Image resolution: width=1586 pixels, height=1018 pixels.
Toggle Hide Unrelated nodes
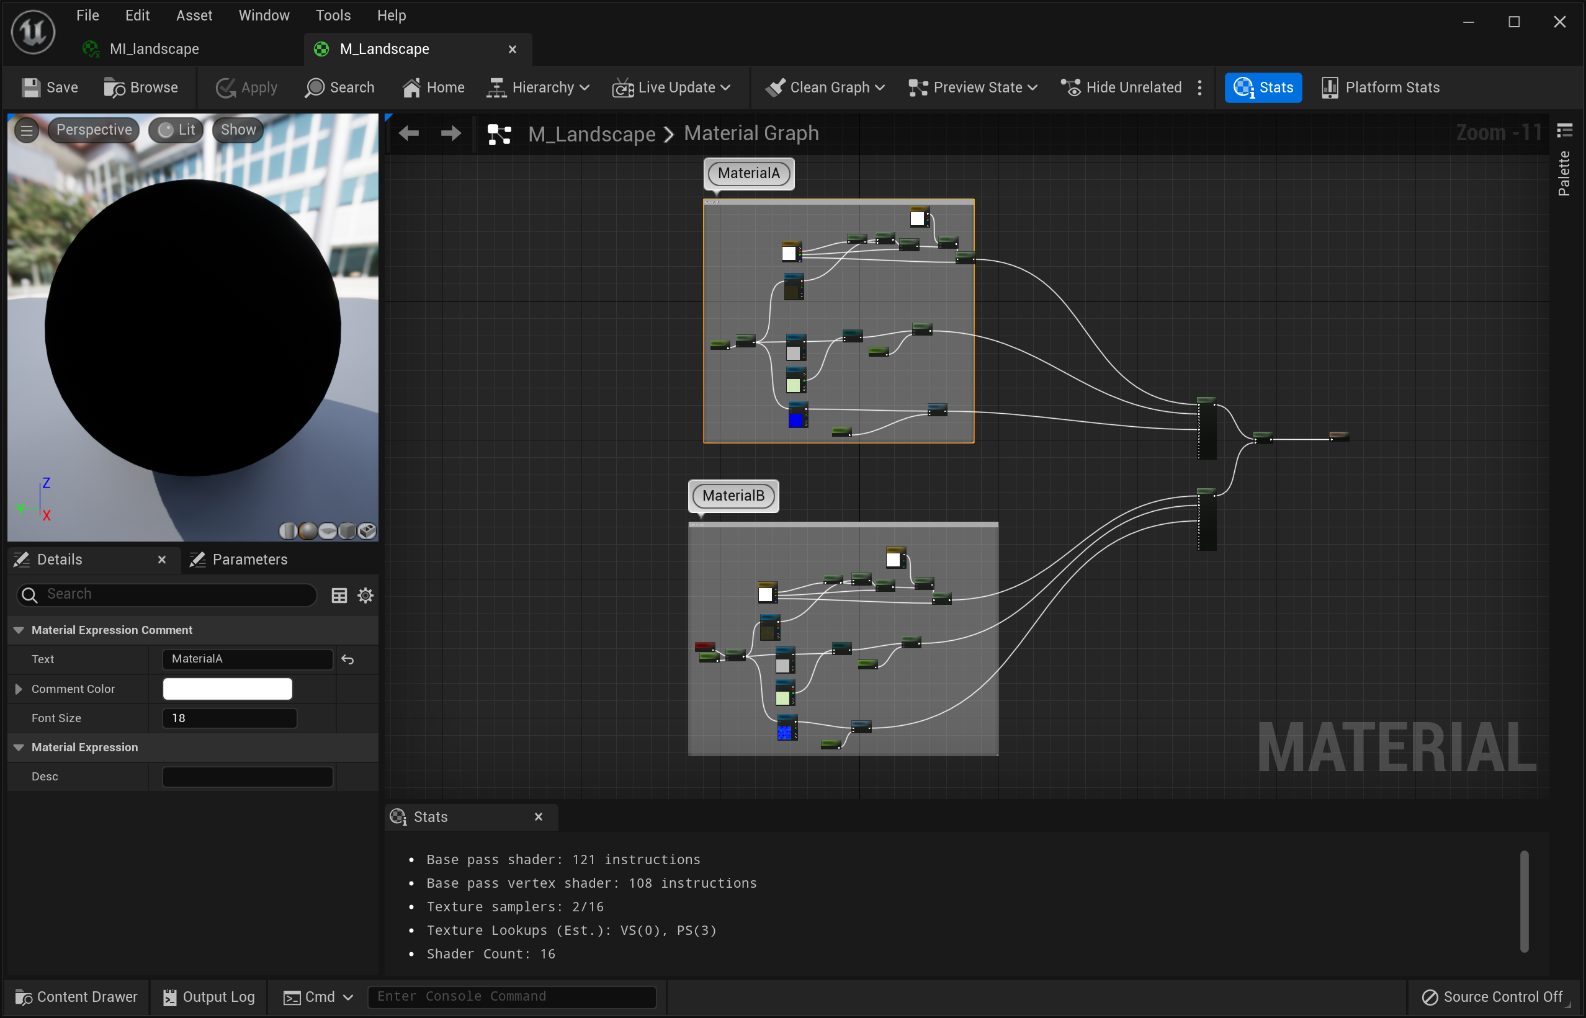(1121, 87)
